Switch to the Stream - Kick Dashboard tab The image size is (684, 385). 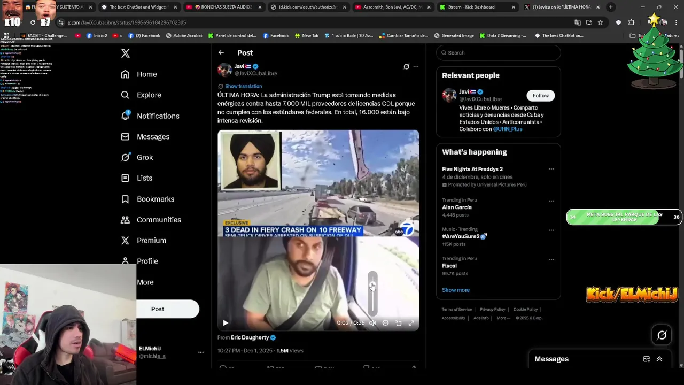coord(477,7)
